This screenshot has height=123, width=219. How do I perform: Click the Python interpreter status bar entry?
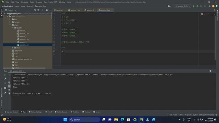pyautogui.click(x=203, y=115)
